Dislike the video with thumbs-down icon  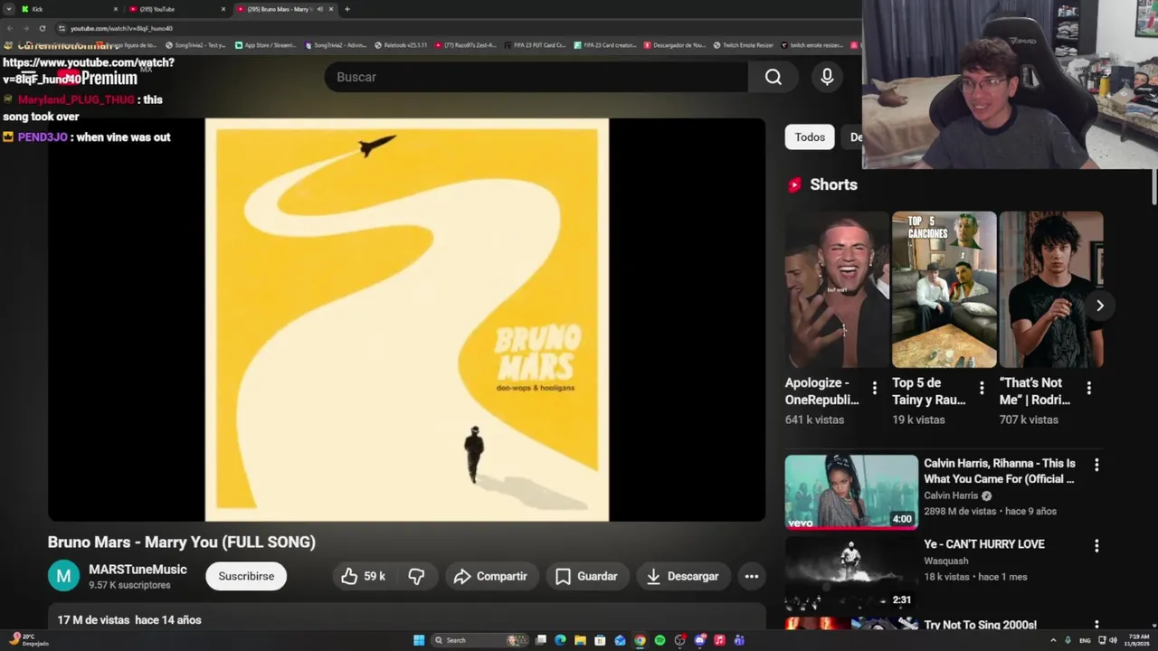click(x=416, y=576)
